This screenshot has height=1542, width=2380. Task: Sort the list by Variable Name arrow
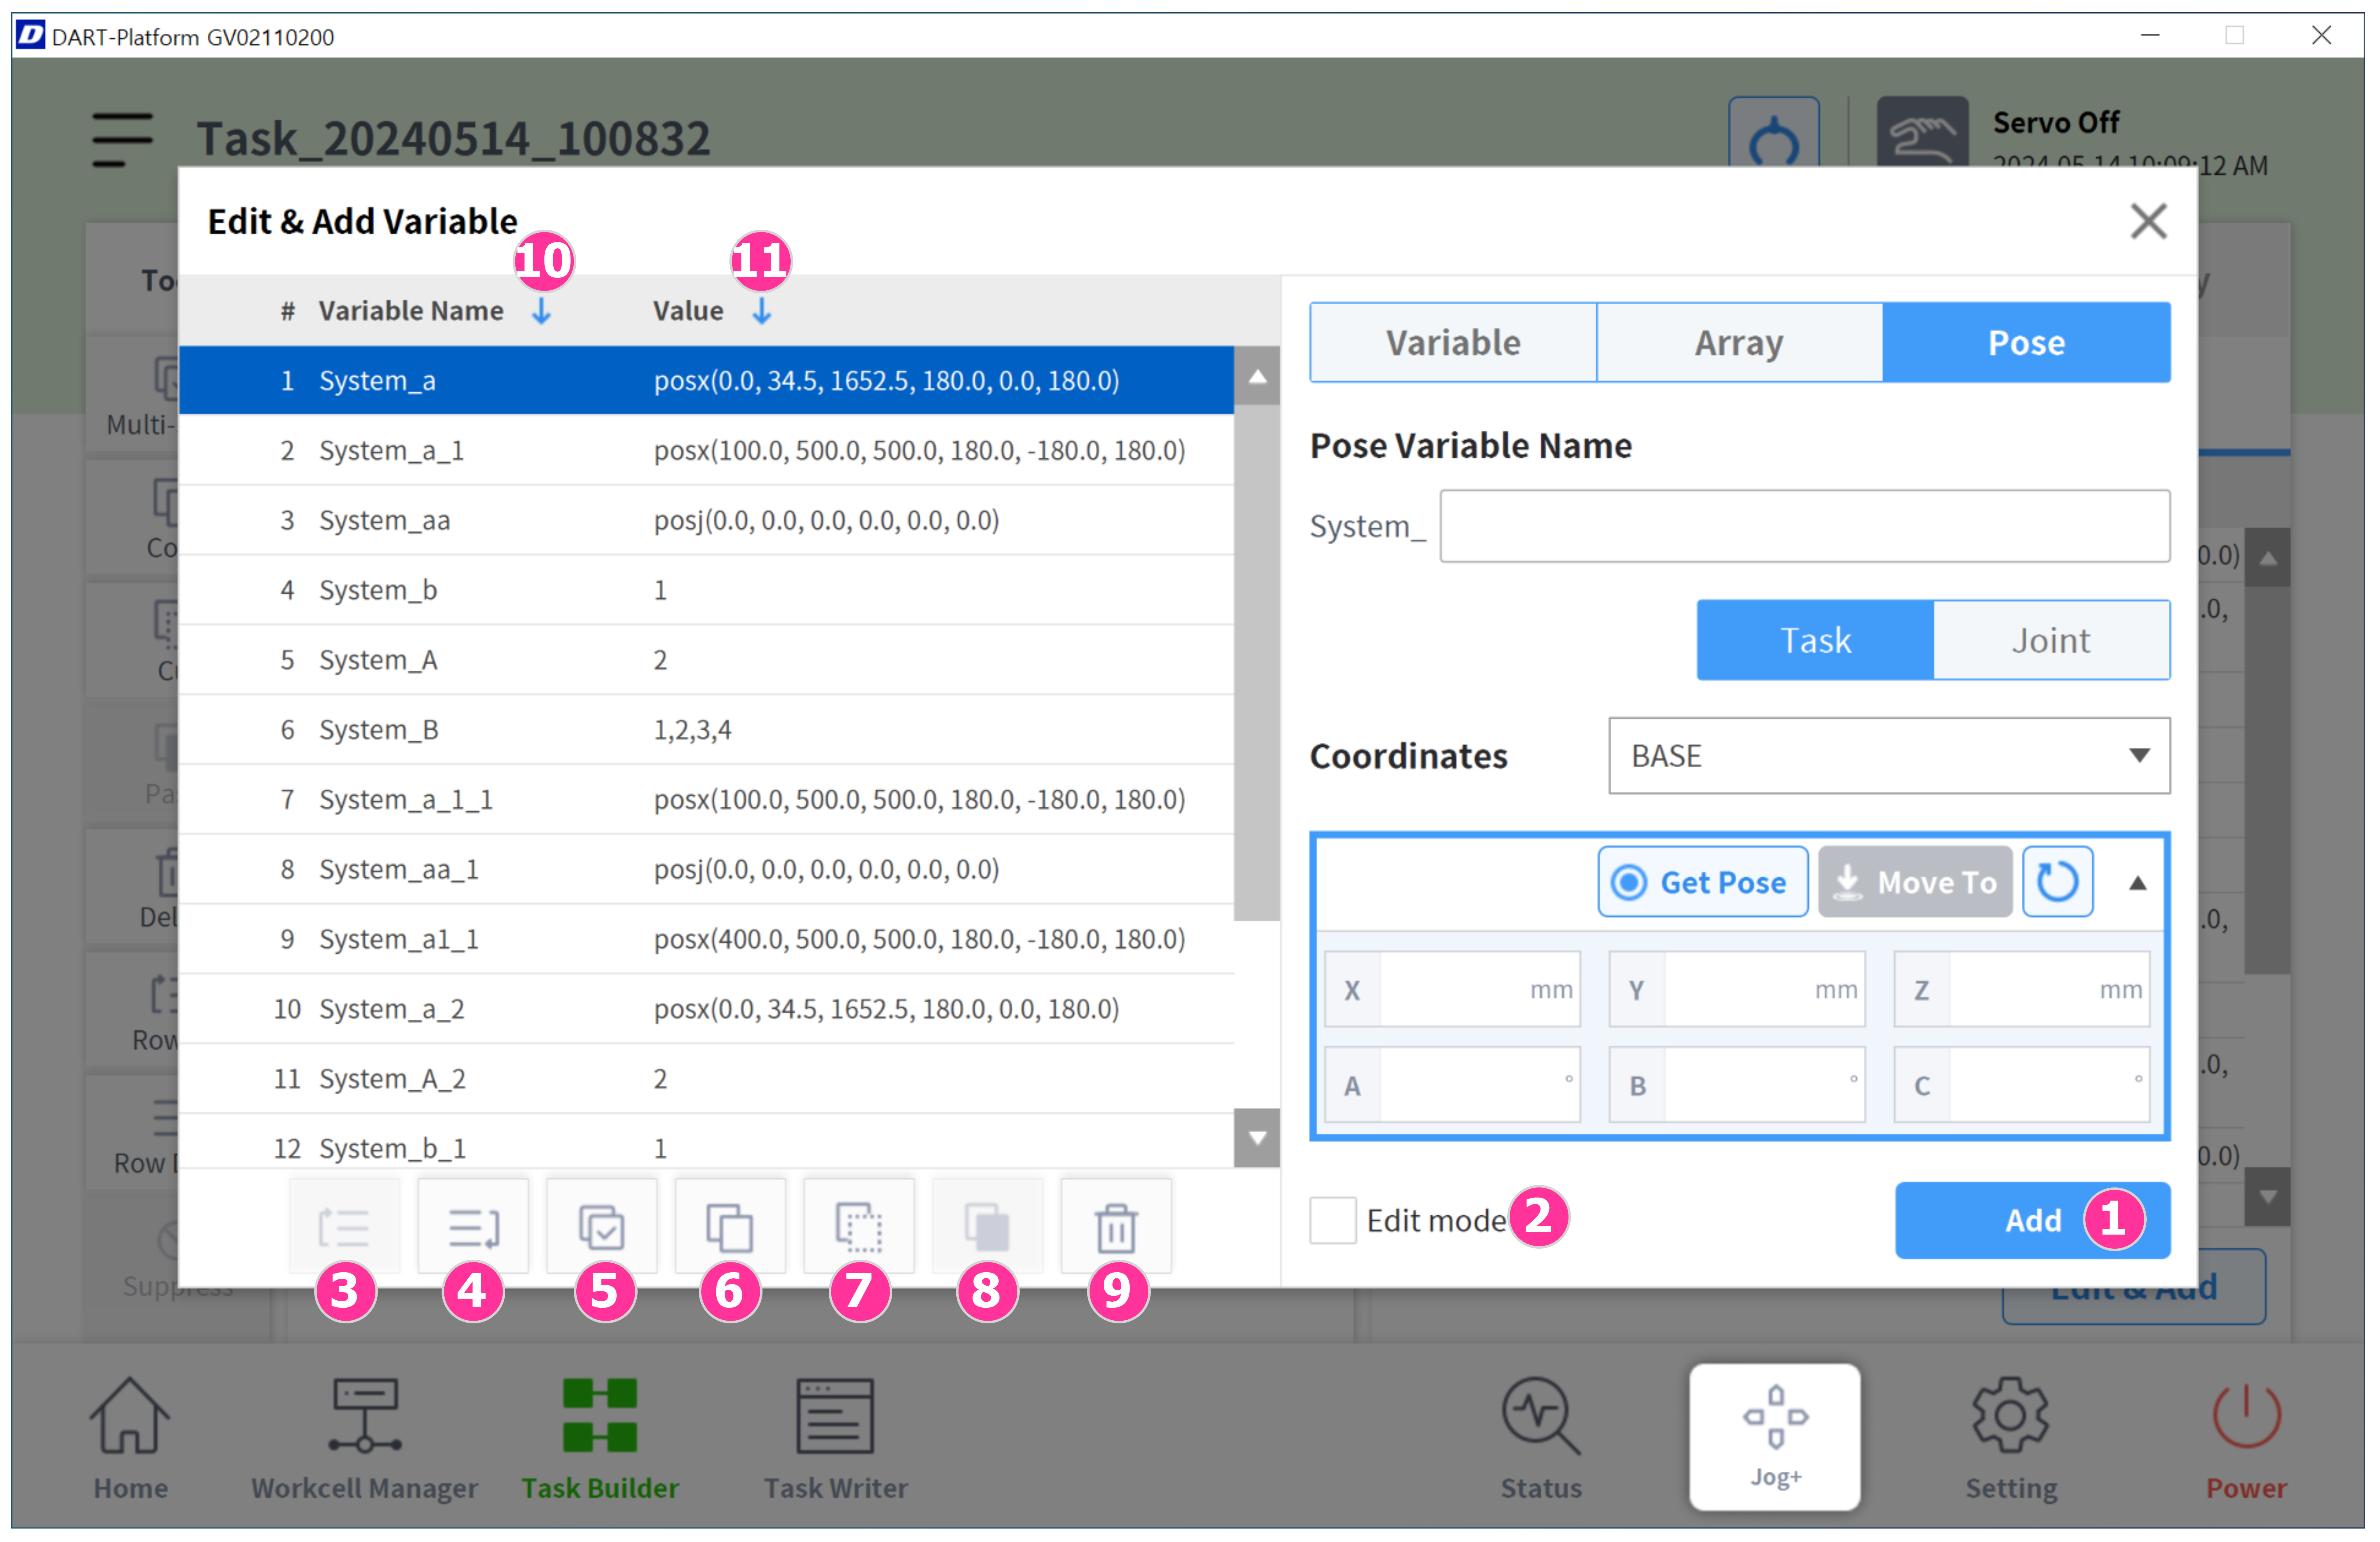[x=541, y=311]
